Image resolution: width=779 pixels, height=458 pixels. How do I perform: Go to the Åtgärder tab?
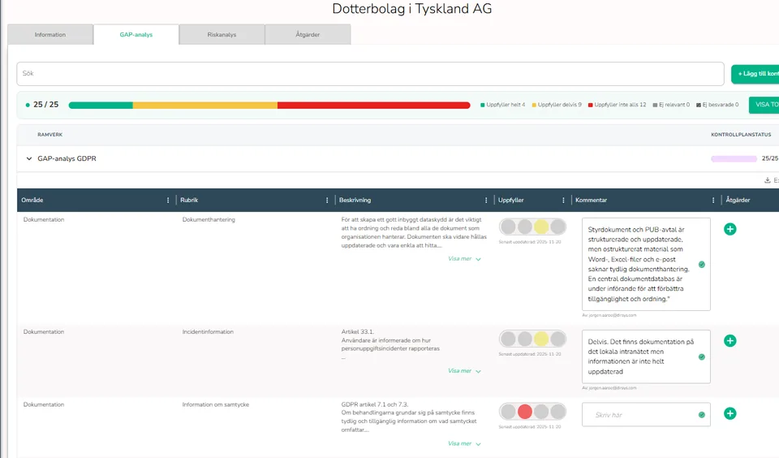pos(308,35)
